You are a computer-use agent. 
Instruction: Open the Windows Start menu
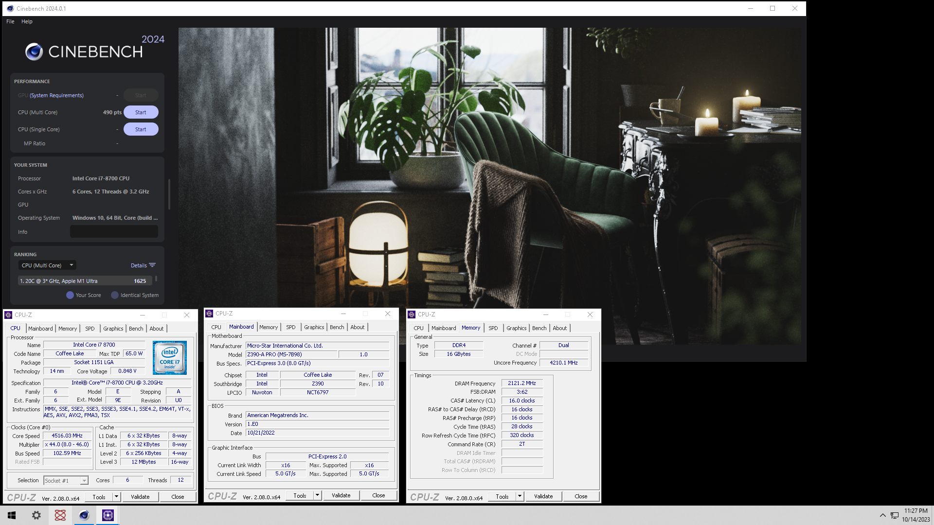pyautogui.click(x=12, y=515)
